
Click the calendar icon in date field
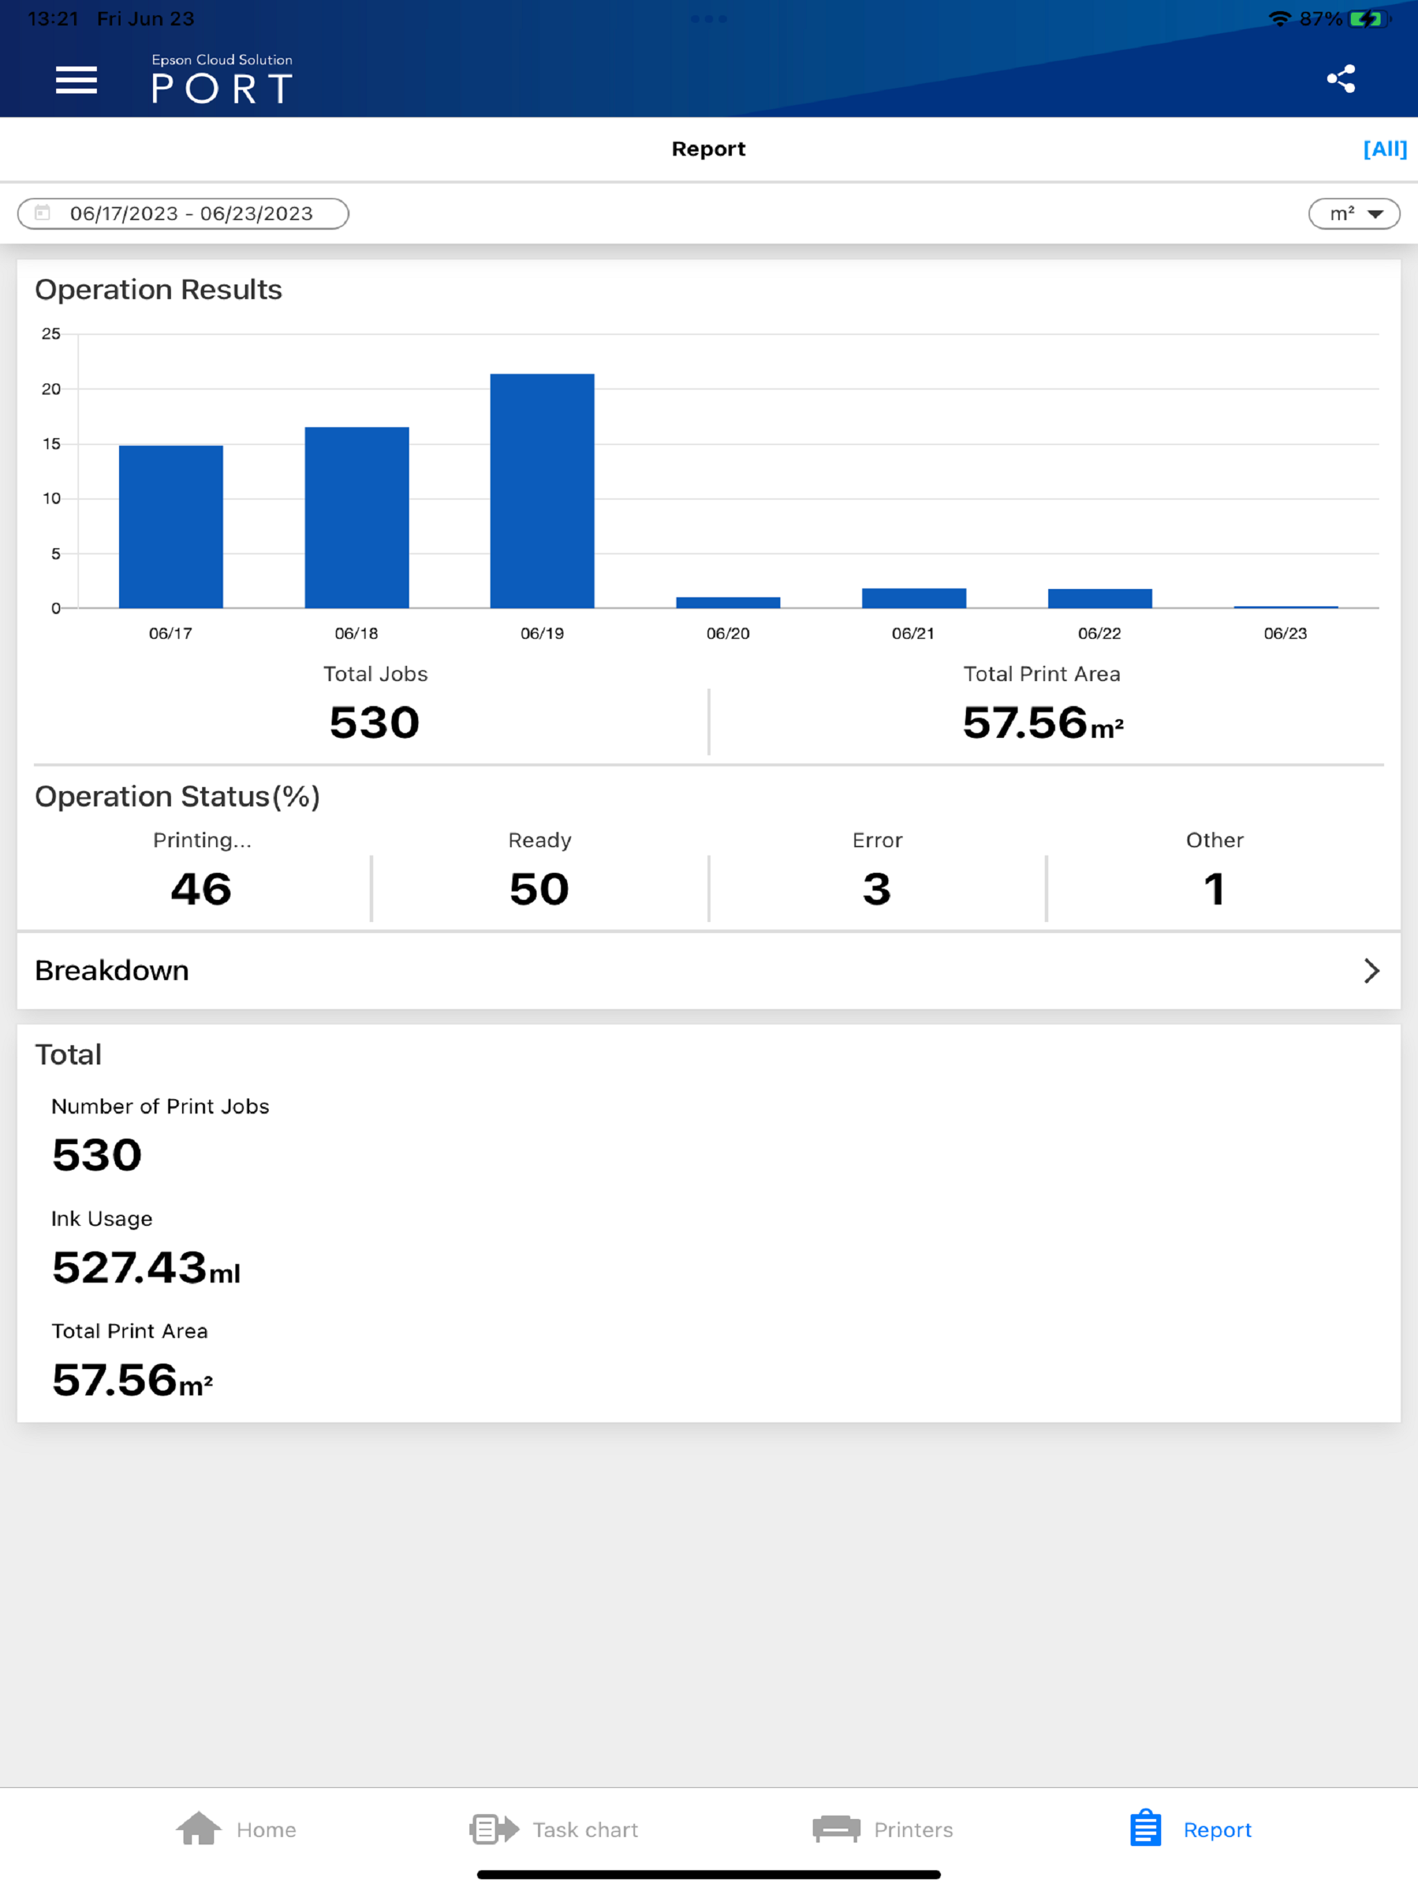click(43, 213)
